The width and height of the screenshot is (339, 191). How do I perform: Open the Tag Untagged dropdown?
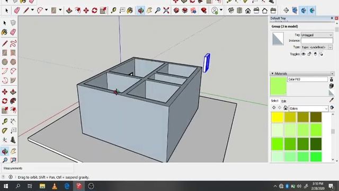pyautogui.click(x=317, y=35)
